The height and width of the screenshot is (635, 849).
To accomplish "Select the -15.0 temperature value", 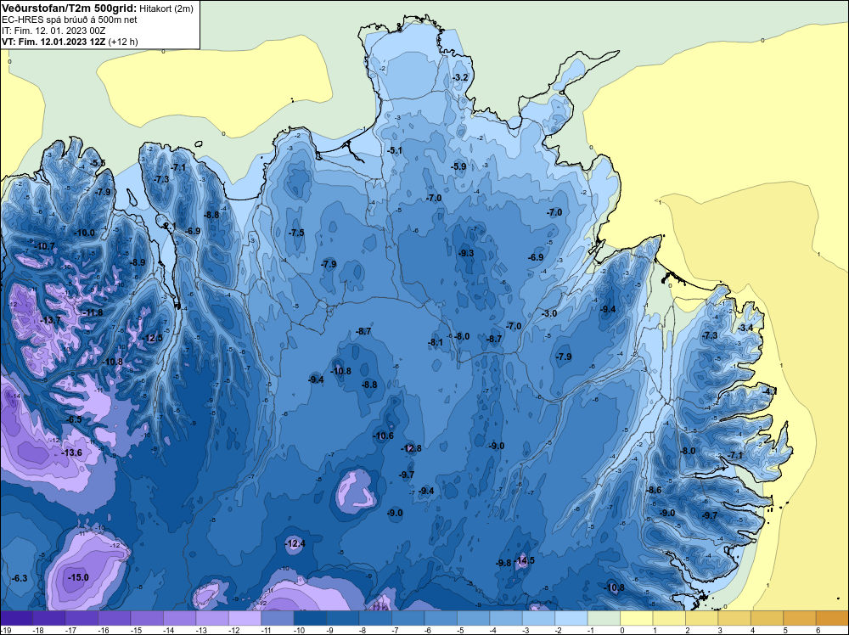I will [78, 577].
